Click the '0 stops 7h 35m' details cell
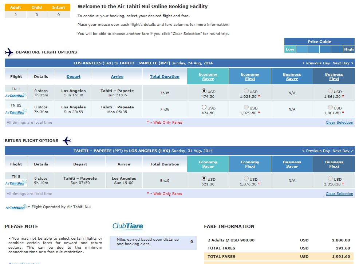Viewport: 359px width, 264px height. click(x=41, y=93)
